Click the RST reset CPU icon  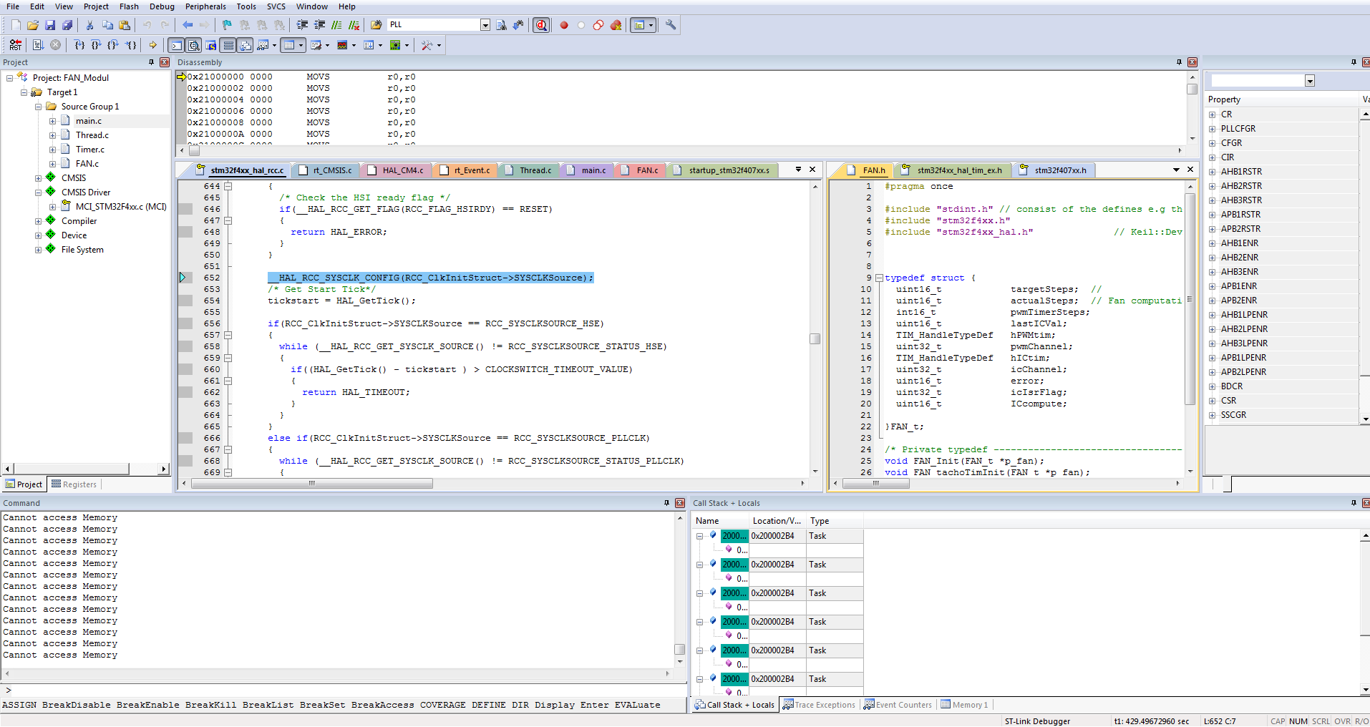pyautogui.click(x=15, y=45)
